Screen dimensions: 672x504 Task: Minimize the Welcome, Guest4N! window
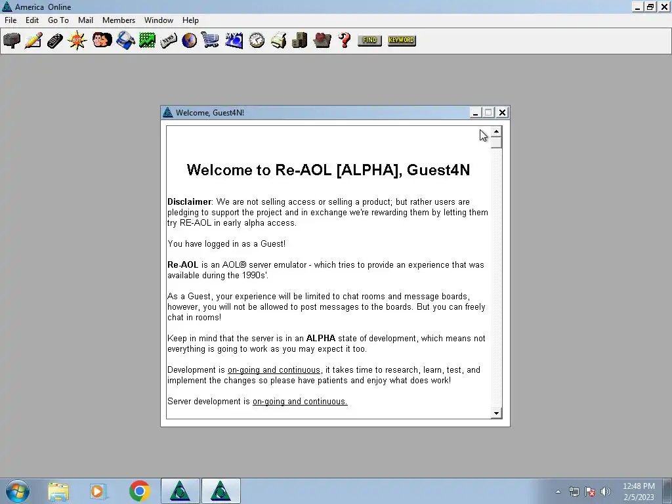point(475,113)
